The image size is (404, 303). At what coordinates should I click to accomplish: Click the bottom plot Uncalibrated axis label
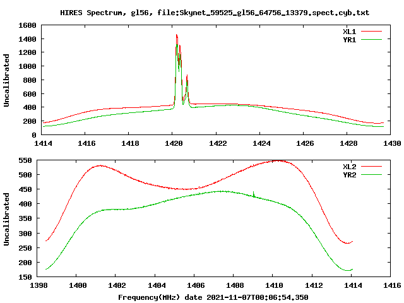coord(6,219)
